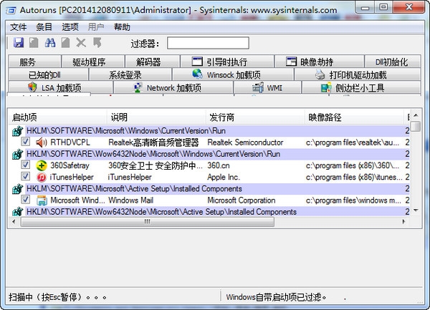The width and height of the screenshot is (430, 310).
Task: Click the Autoruns title bar app icon
Action: (x=11, y=11)
